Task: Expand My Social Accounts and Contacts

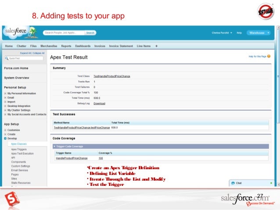Action: click(x=5, y=114)
